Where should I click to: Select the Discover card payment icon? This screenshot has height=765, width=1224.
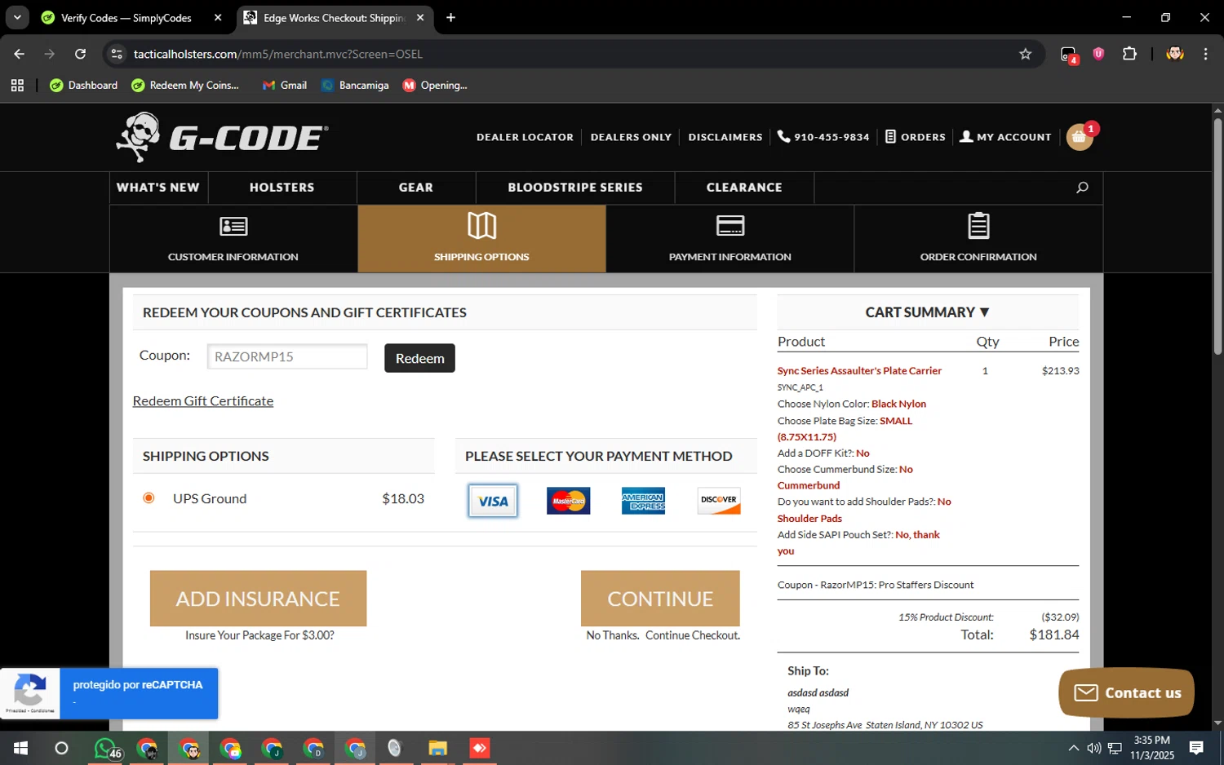click(x=719, y=501)
